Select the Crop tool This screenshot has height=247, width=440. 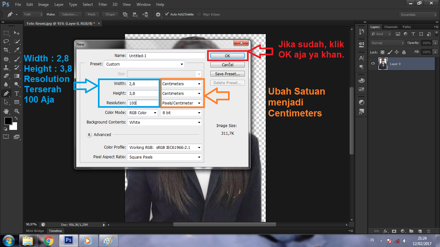[6, 50]
